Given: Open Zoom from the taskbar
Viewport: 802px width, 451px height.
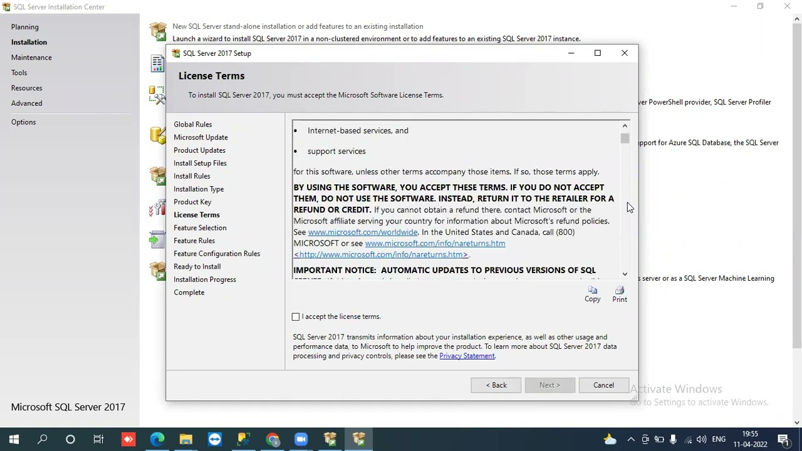Looking at the screenshot, I should tap(301, 439).
